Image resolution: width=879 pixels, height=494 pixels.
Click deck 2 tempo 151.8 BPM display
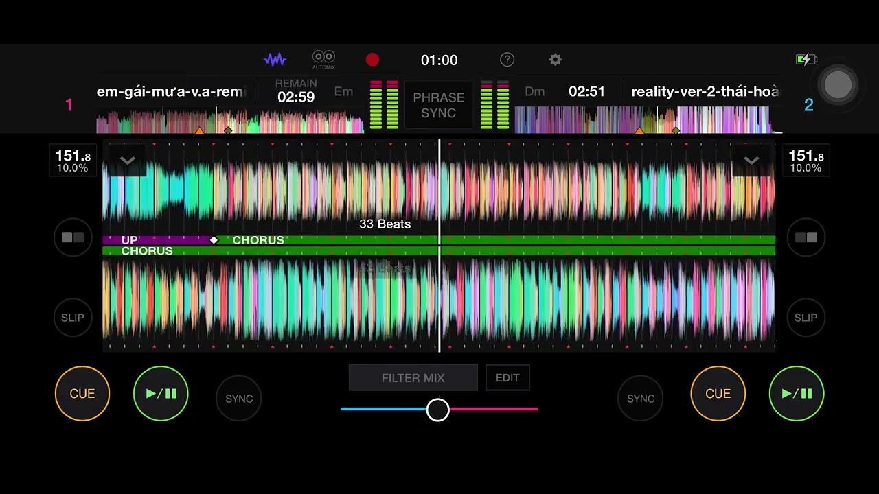[x=806, y=161]
